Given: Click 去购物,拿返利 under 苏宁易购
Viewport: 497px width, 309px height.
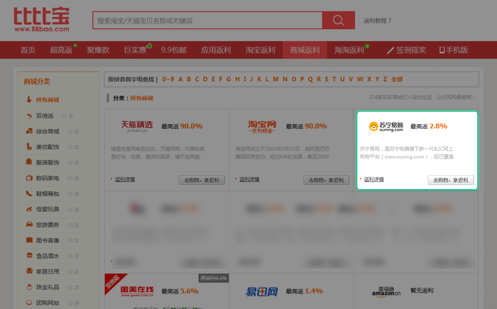Looking at the screenshot, I should [451, 180].
